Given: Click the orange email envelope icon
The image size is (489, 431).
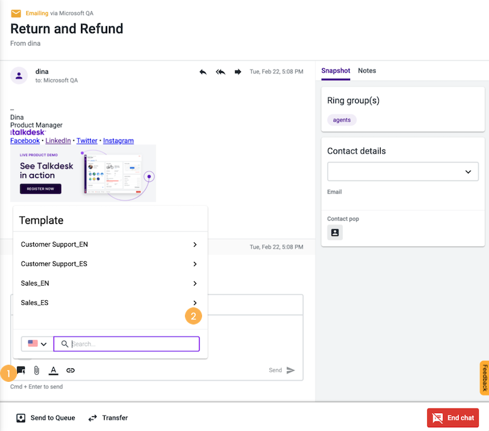Looking at the screenshot, I should click(x=16, y=13).
